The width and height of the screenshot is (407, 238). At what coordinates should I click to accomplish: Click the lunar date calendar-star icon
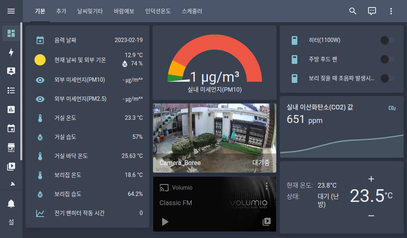[x=40, y=40]
